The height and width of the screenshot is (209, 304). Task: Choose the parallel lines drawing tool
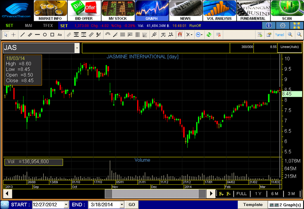(30, 35)
